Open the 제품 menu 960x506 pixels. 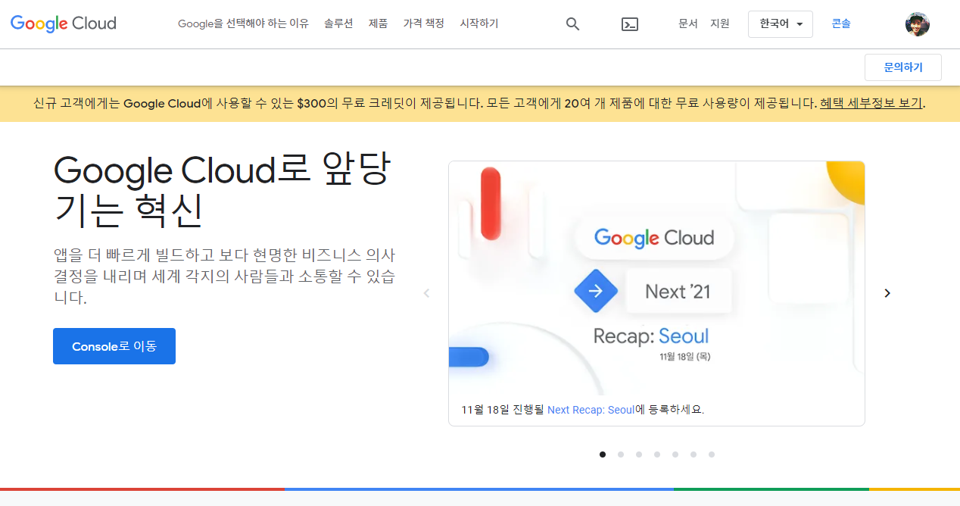(378, 23)
